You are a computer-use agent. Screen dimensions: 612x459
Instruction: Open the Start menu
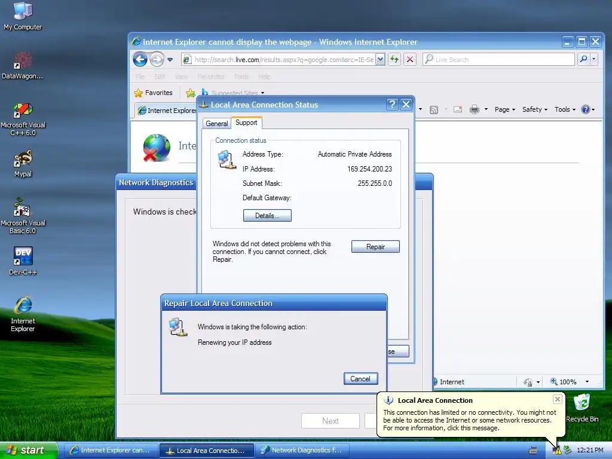click(29, 450)
